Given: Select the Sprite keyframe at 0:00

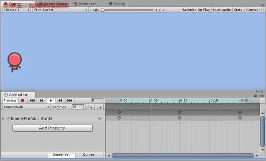Looking at the screenshot, I should pyautogui.click(x=119, y=118).
